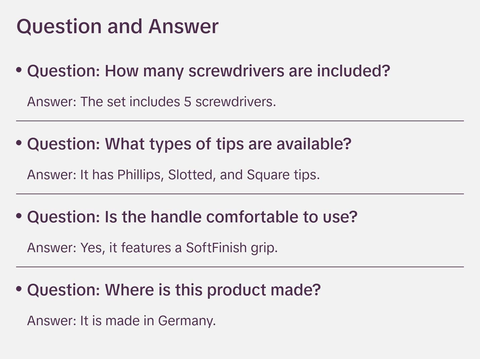Click the answer "Yes, it features a SoftFinish grip."
This screenshot has width=480, height=359.
click(152, 248)
